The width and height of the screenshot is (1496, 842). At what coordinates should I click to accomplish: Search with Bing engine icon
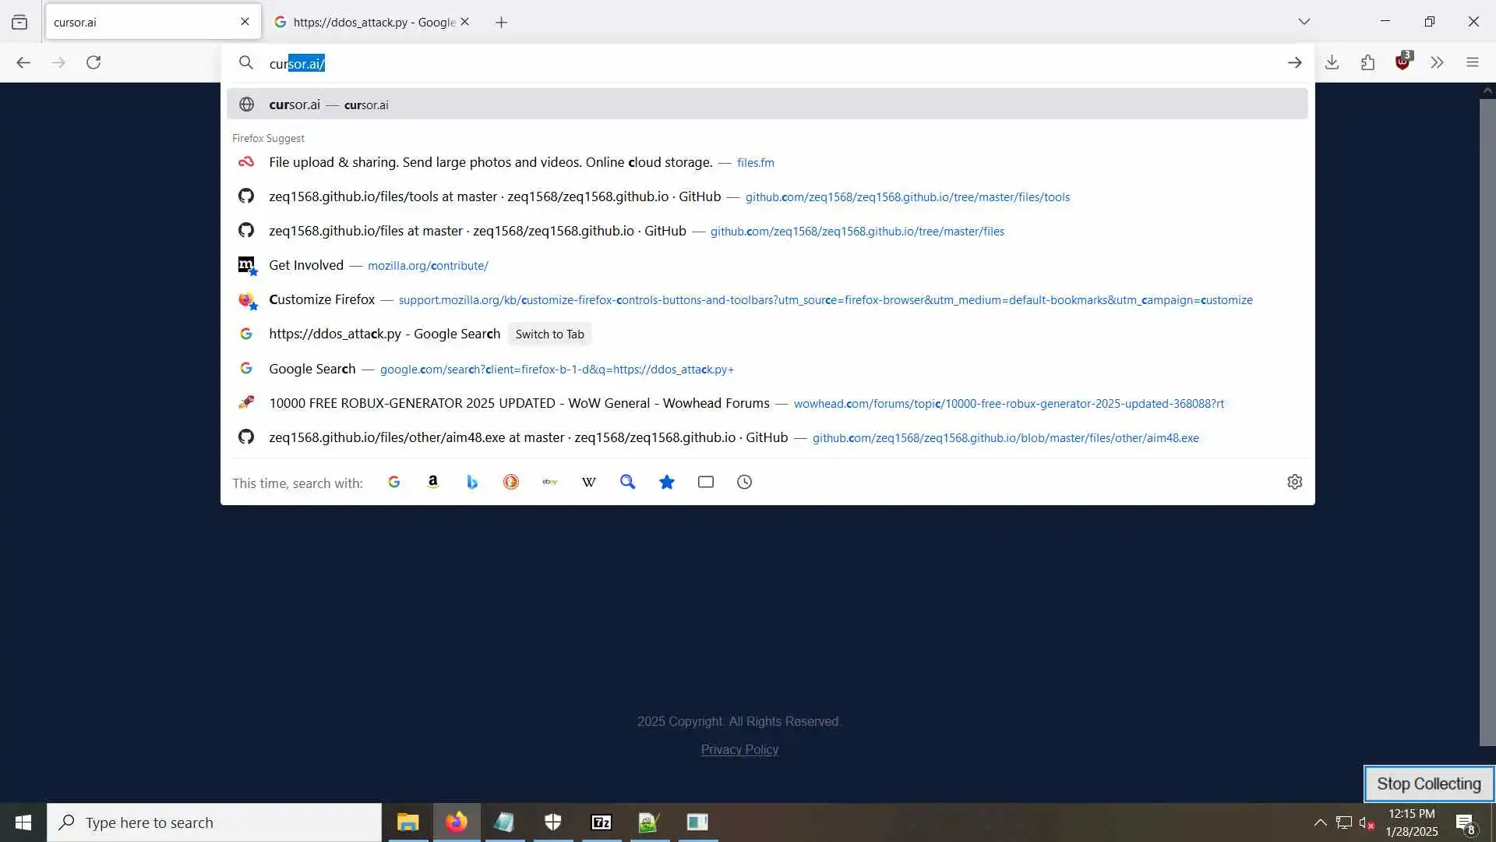click(472, 483)
